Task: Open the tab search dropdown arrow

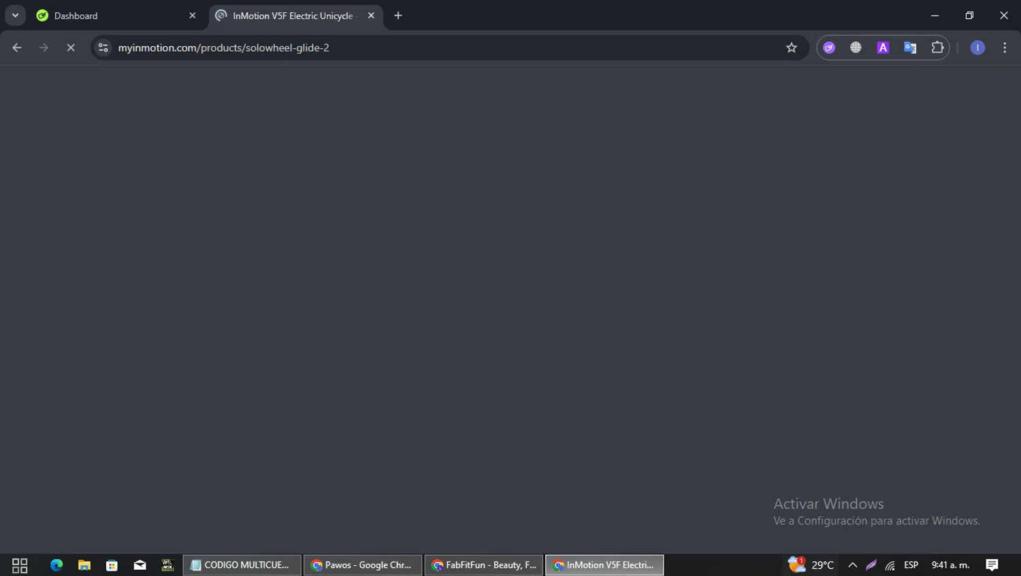Action: 15,16
